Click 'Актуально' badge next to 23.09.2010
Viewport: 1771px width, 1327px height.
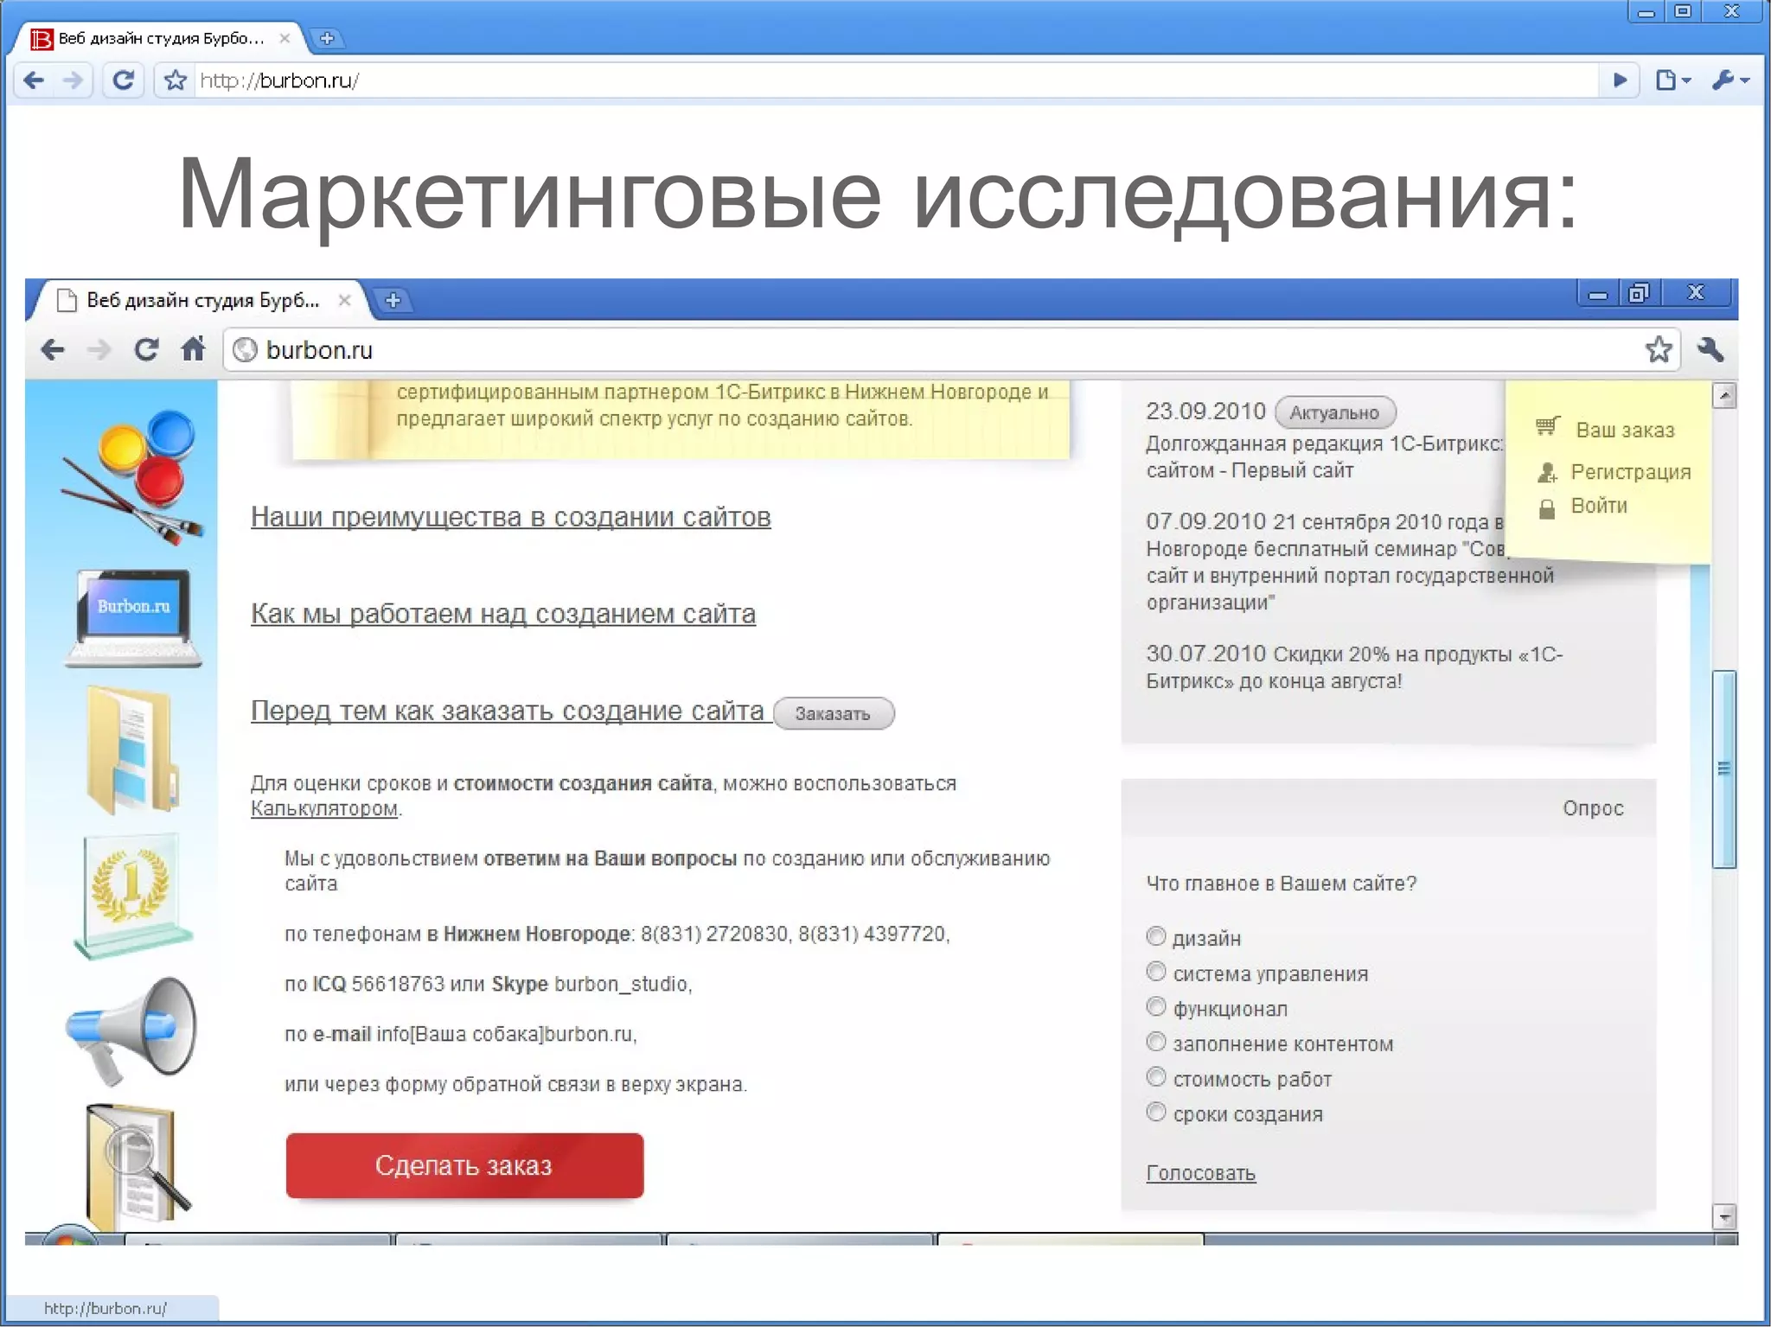tap(1335, 412)
